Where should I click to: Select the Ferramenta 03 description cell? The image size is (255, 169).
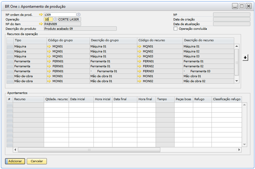pos(208,71)
